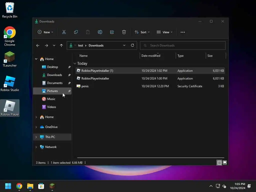Viewport: 256px width, 192px height.
Task: Switch to large thumbnails view icon
Action: point(225,162)
